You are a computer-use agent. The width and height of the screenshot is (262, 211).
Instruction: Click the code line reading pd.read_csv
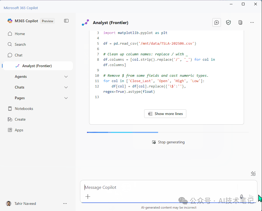[x=150, y=43]
